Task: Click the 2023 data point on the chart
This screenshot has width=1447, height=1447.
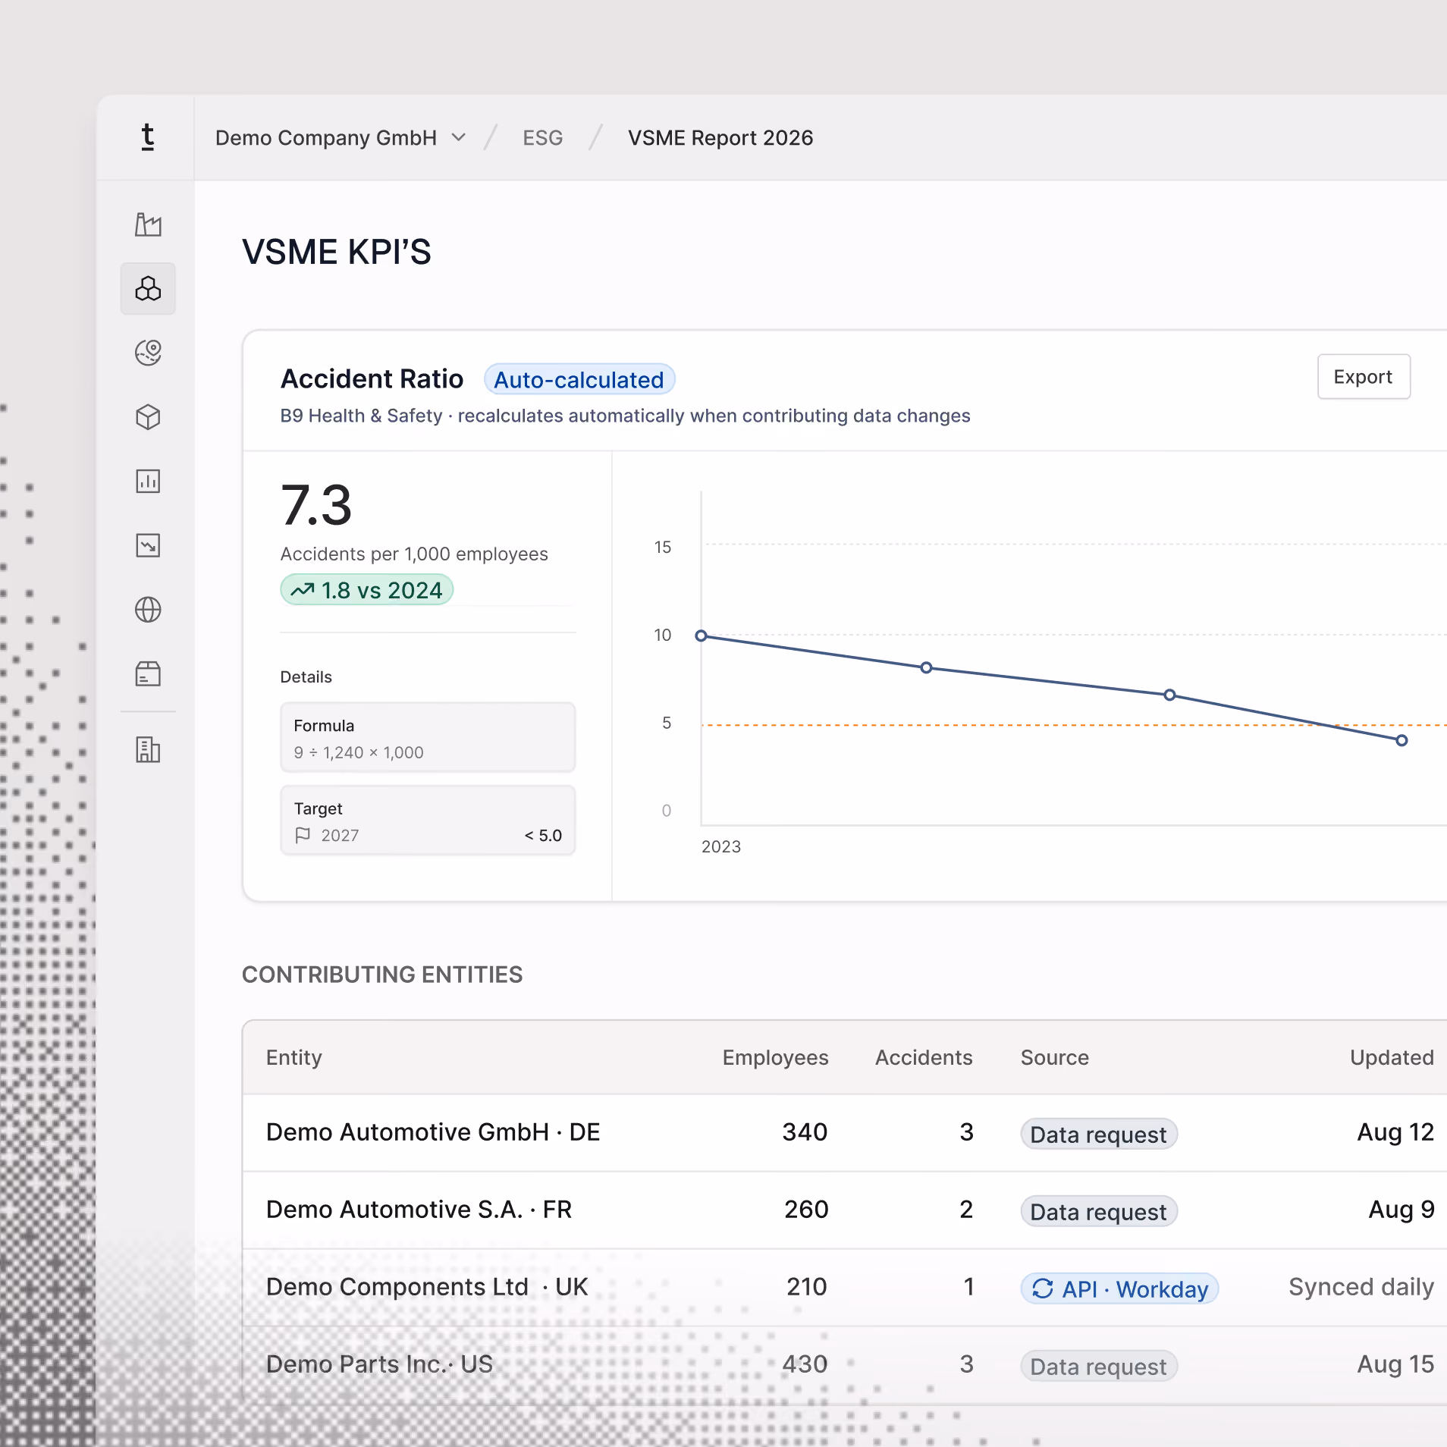Action: (702, 636)
